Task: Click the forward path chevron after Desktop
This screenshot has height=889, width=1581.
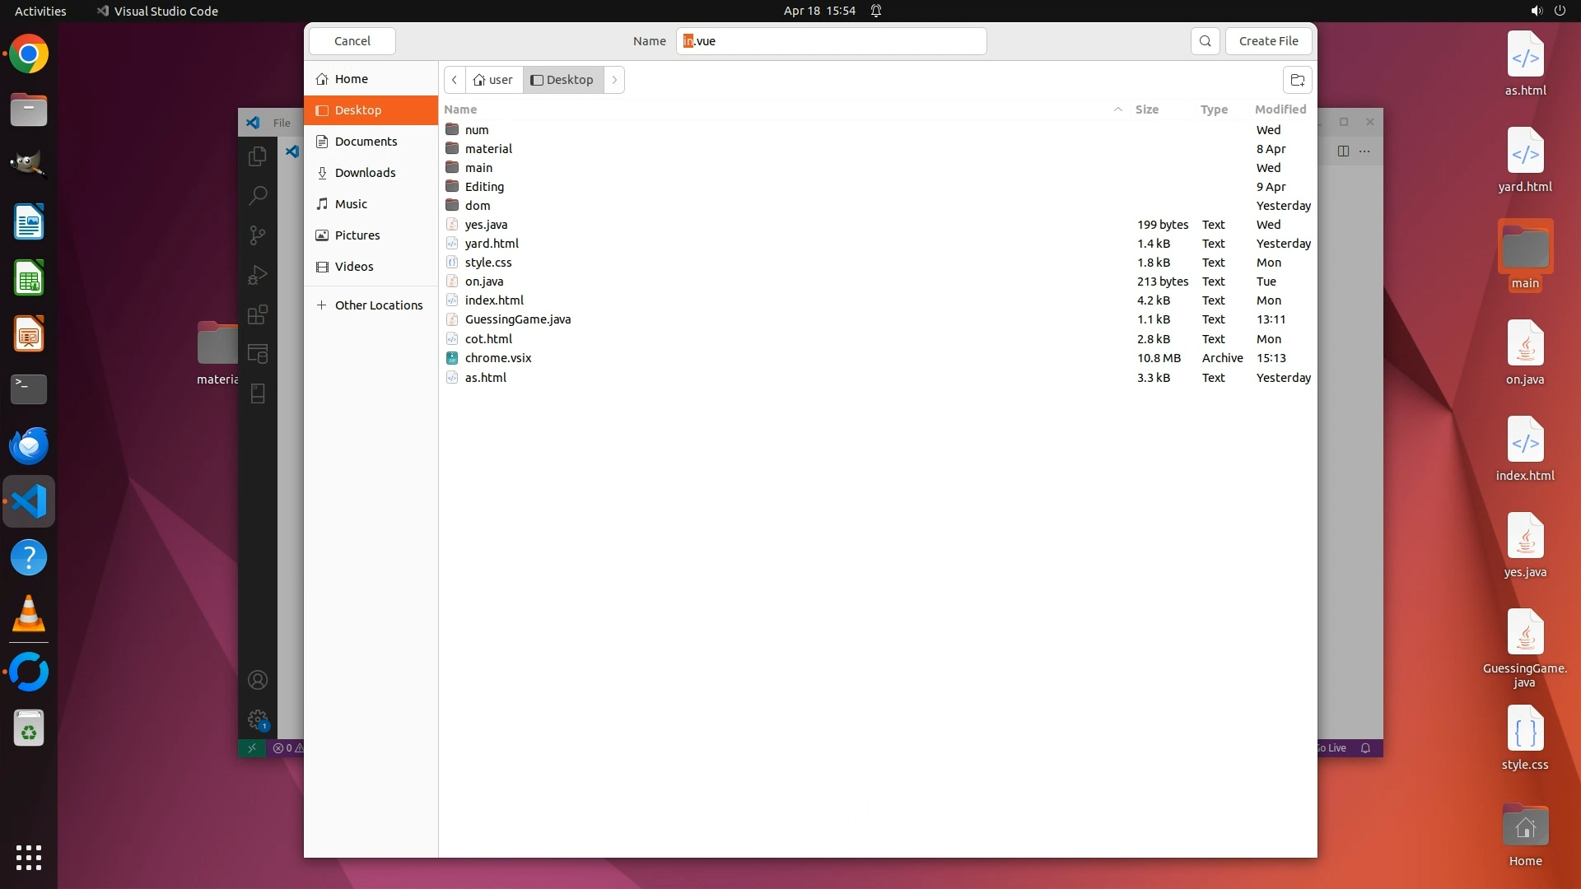Action: tap(614, 80)
